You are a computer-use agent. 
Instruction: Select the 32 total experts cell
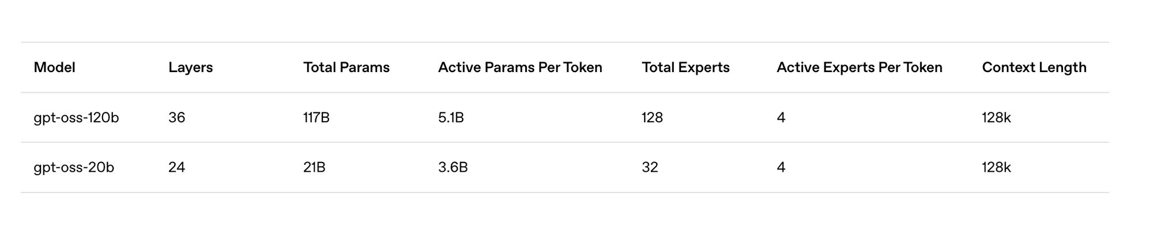point(650,167)
